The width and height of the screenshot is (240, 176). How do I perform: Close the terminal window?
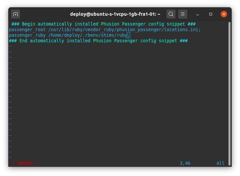pos(224,14)
